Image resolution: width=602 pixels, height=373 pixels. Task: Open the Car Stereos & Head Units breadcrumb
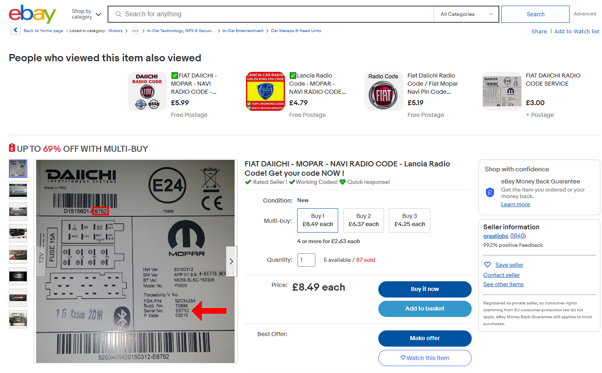coord(296,31)
